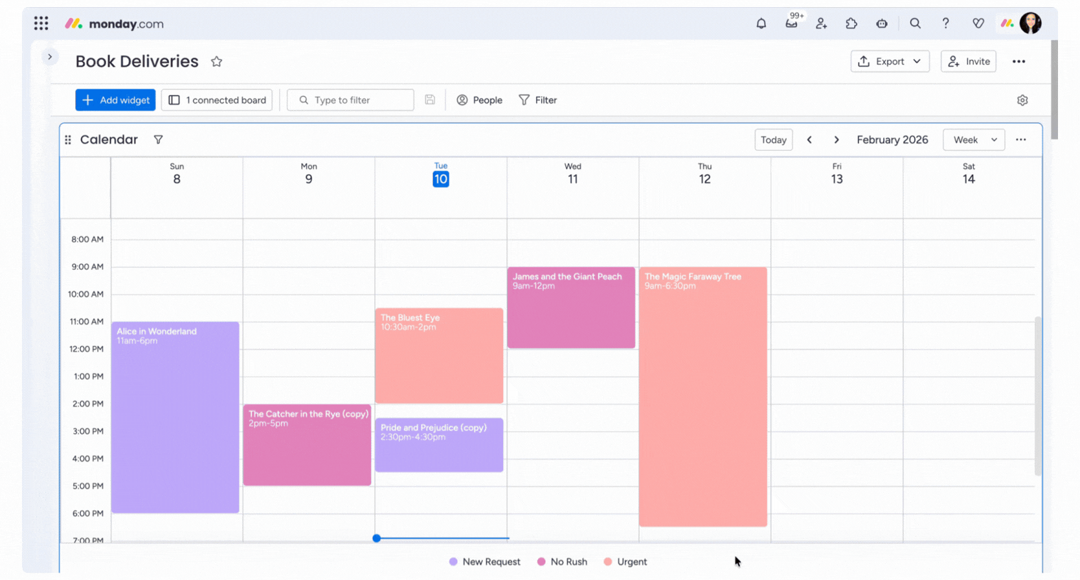Toggle the No Rush legend item

tap(562, 562)
